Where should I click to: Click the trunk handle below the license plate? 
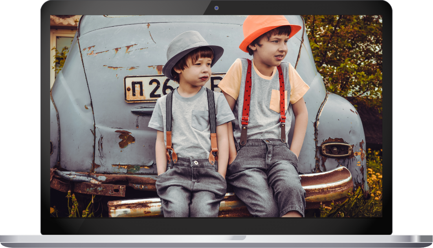pyautogui.click(x=143, y=111)
